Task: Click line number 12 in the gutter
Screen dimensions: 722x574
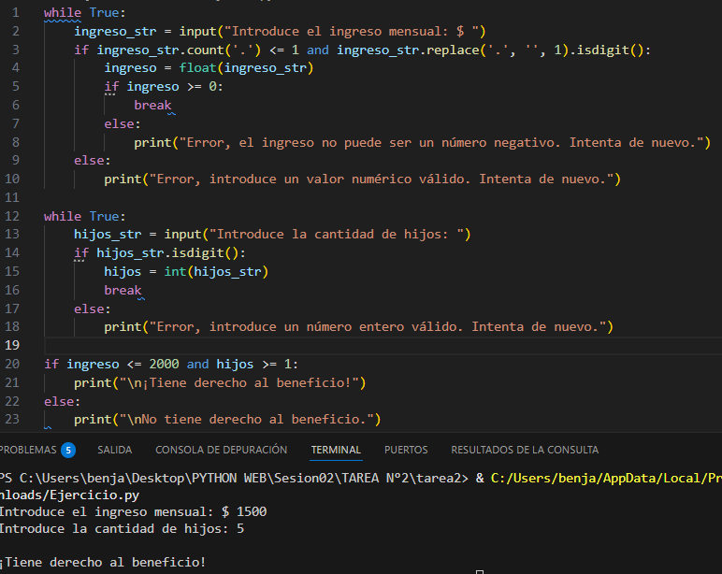Action: 12,216
